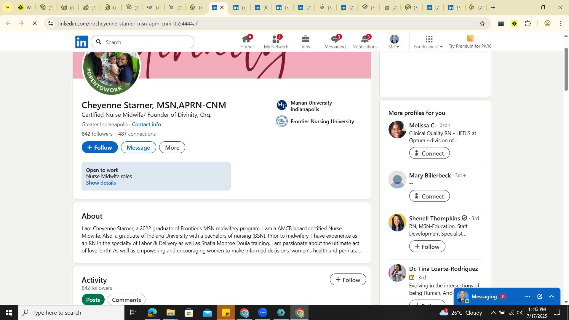Open Contact info link
This screenshot has height=320, width=569.
[x=146, y=124]
